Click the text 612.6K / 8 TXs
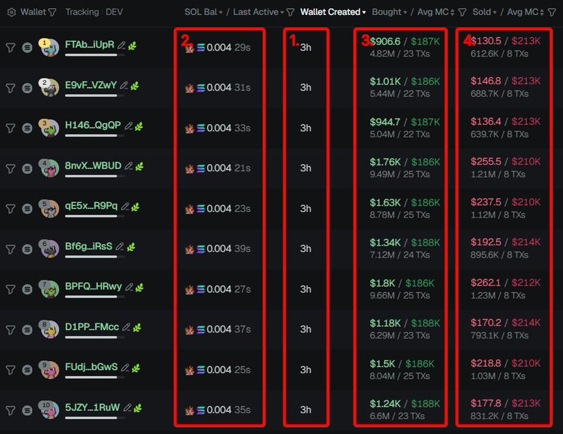 click(499, 54)
